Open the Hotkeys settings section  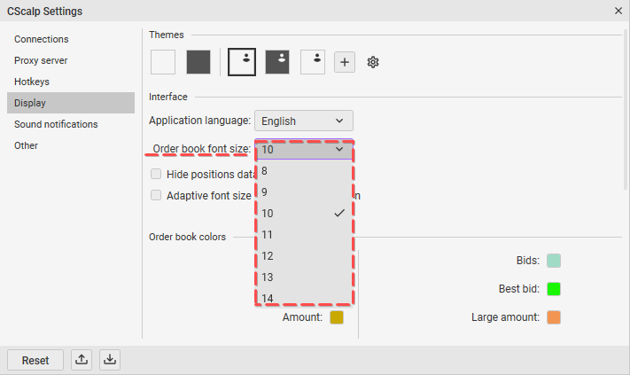click(x=71, y=82)
